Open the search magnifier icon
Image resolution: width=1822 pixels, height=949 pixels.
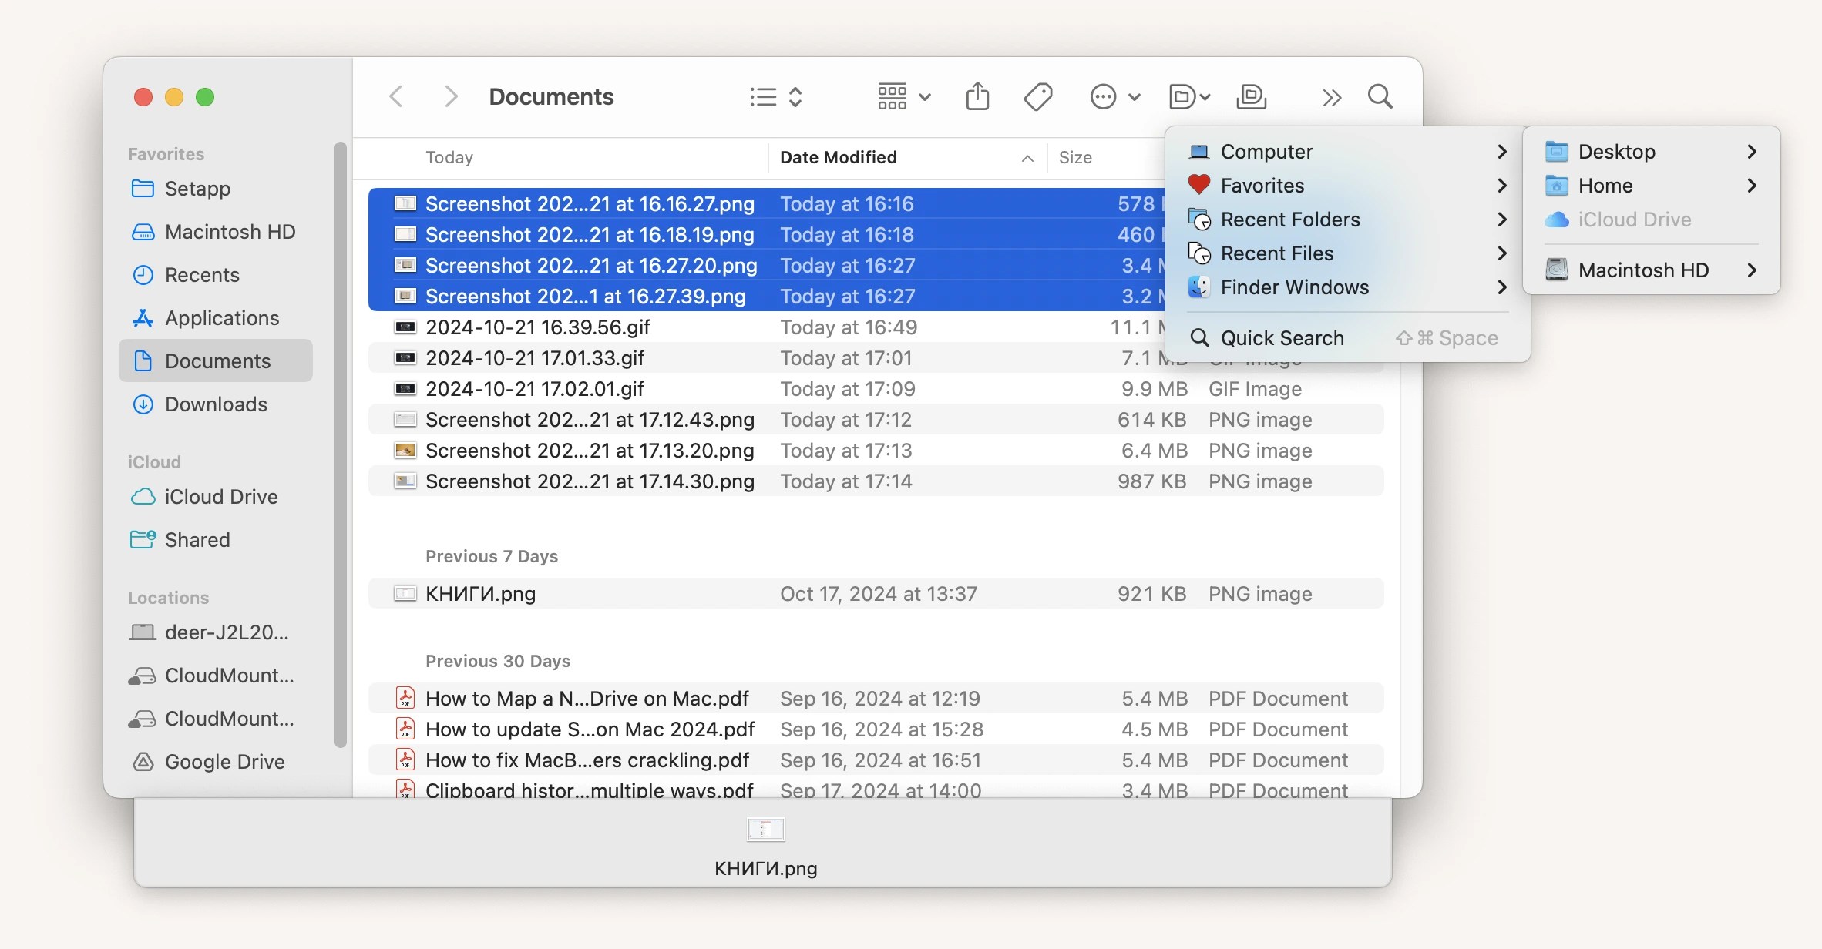(1380, 97)
